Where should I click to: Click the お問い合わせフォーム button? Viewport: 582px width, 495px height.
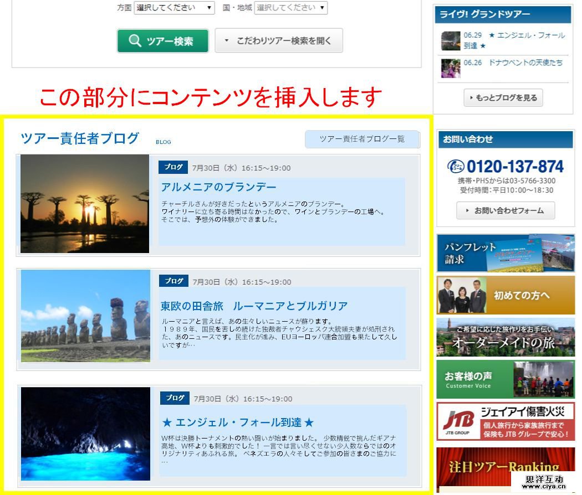tap(505, 210)
